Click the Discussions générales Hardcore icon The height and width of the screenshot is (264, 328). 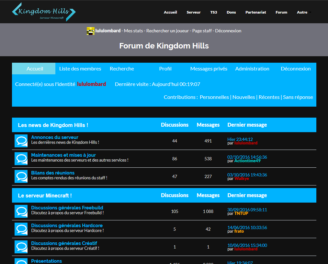(x=21, y=229)
